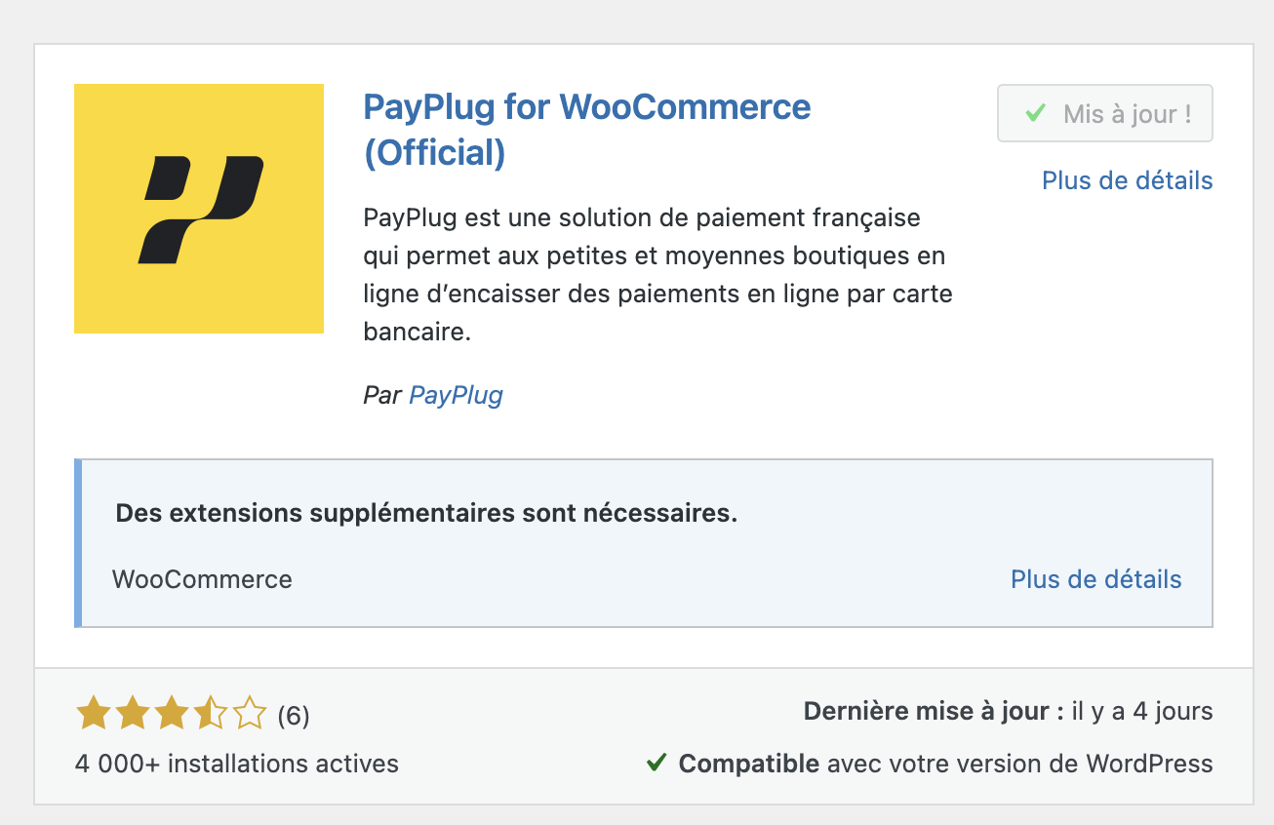
Task: Click the PayPlug plugin description paragraph
Action: coord(657,274)
